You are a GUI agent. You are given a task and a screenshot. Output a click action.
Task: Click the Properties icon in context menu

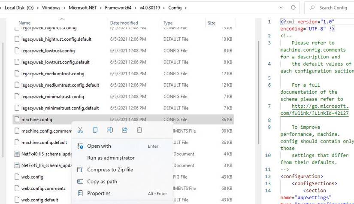pos(80,193)
